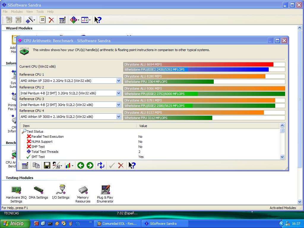
Task: Select the Test Status heading row
Action: click(x=150, y=132)
